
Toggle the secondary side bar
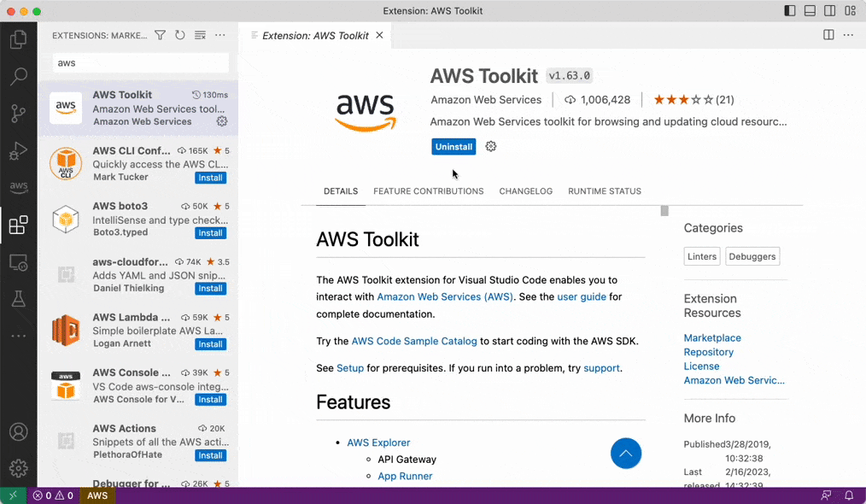coord(829,10)
